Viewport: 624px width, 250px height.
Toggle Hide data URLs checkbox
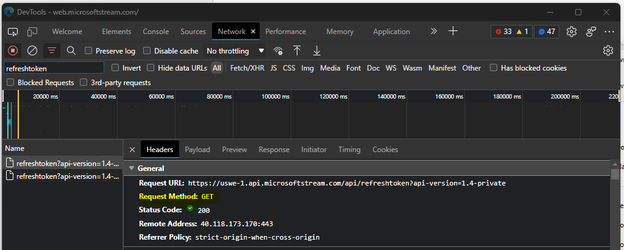[x=151, y=68]
